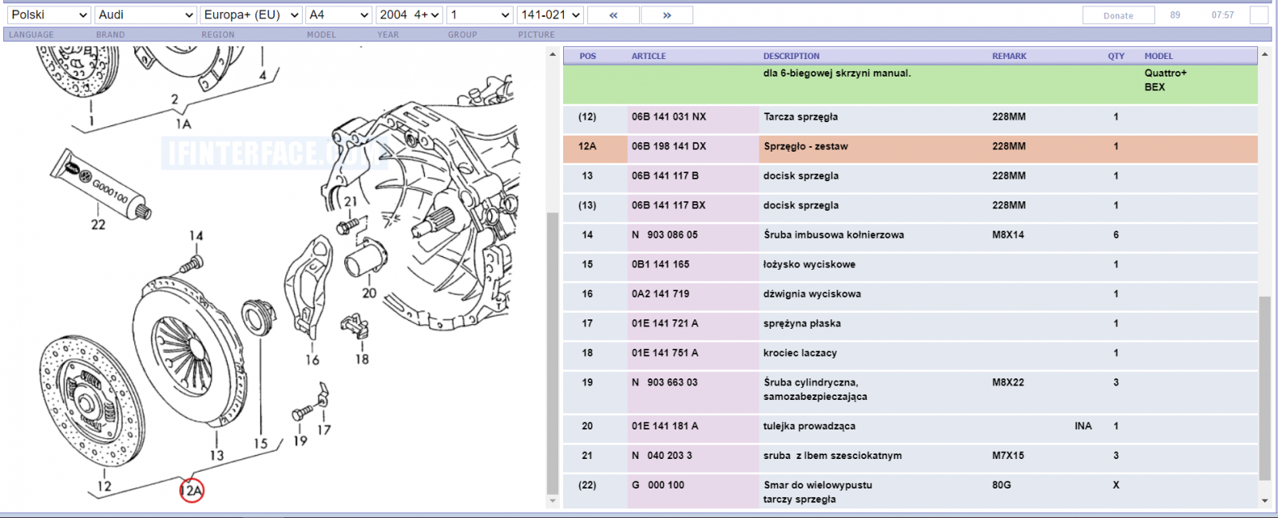Screen dimensions: 1278x518
Task: Click the blank square box beside the clock
Action: [1259, 15]
